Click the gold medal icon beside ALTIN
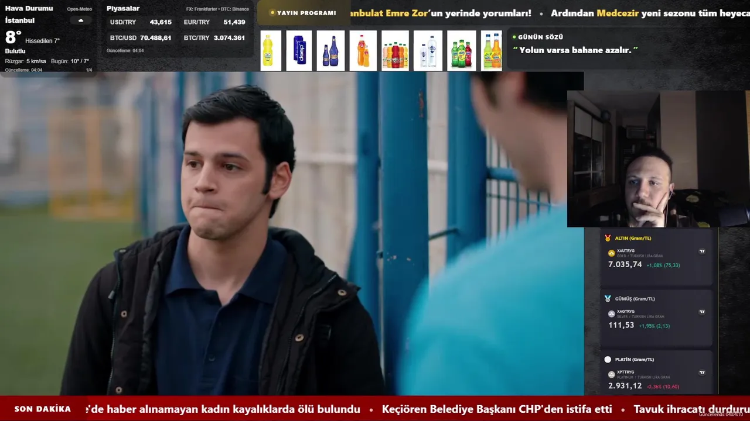Viewport: 750px width, 421px height. coord(608,238)
